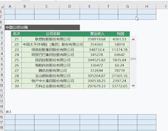Click revenue value 348732.4
The height and width of the screenshot is (131, 168).
[x=97, y=50]
